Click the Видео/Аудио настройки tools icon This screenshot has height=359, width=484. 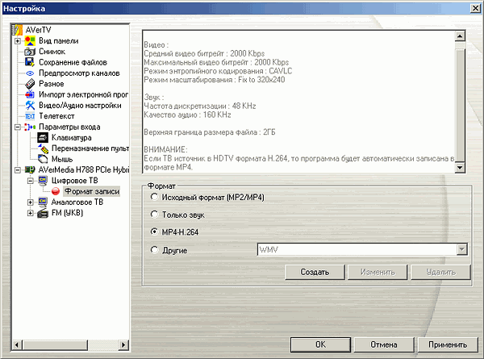pos(30,105)
